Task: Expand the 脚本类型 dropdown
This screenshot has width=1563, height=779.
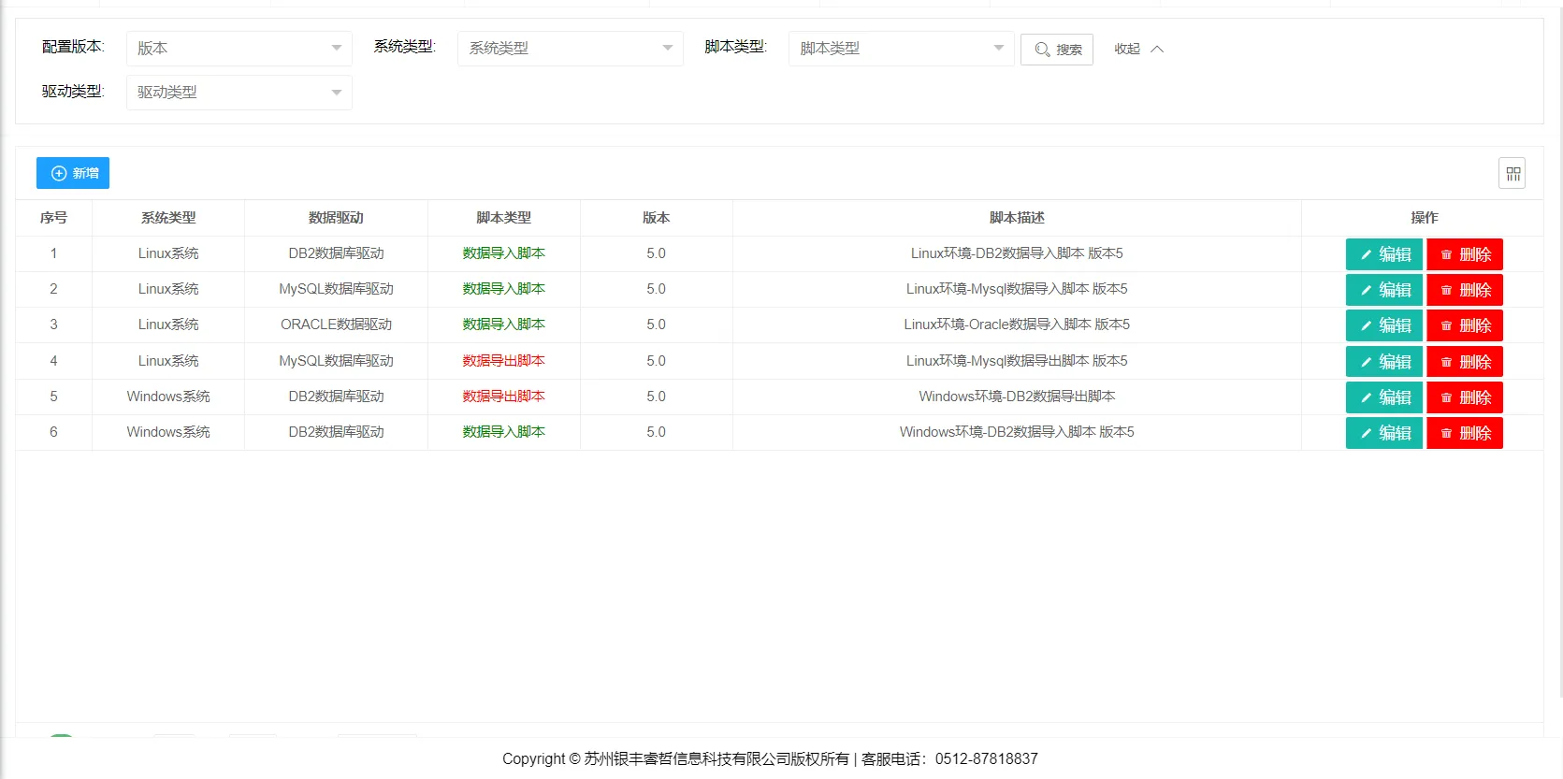Action: 901,49
